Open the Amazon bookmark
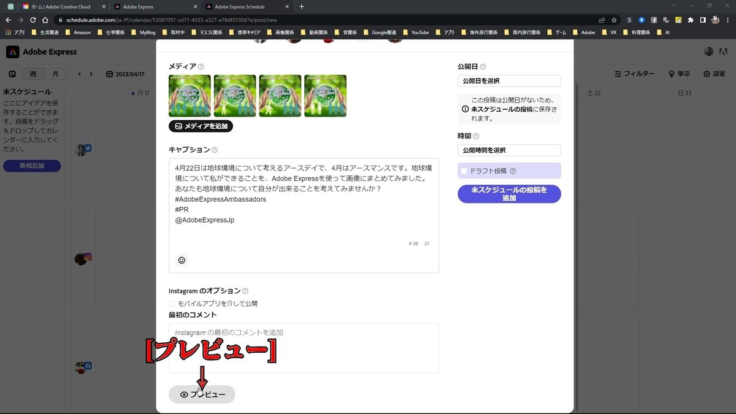 click(x=78, y=33)
